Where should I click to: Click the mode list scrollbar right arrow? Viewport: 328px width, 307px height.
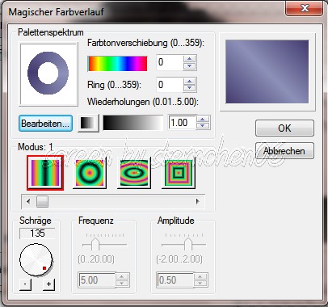(x=198, y=201)
